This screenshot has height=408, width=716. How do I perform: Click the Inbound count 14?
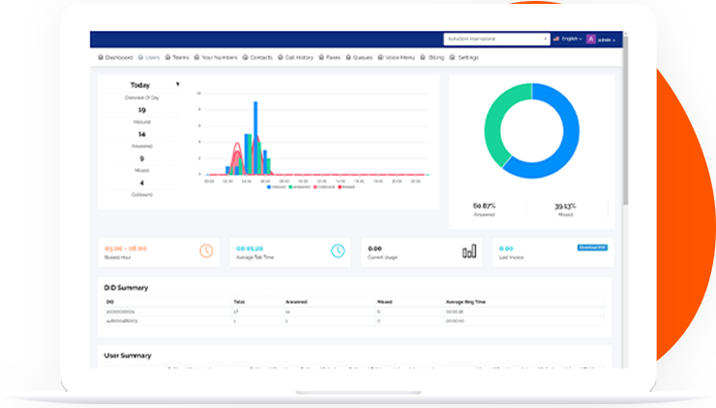pos(142,134)
